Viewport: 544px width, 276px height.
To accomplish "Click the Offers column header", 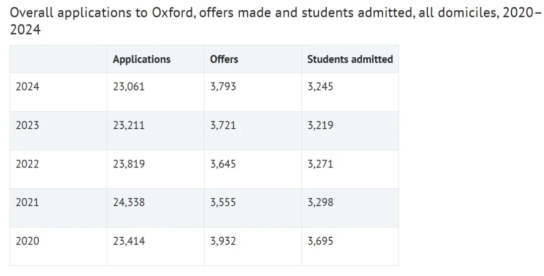I will (x=224, y=59).
